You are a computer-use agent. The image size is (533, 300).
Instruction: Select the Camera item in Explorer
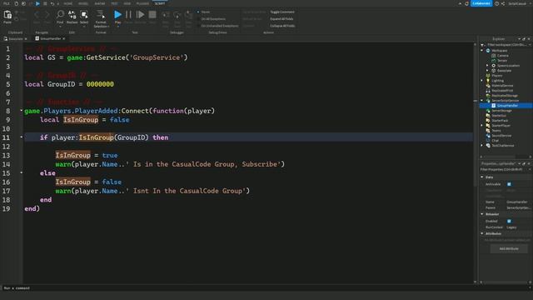point(503,56)
